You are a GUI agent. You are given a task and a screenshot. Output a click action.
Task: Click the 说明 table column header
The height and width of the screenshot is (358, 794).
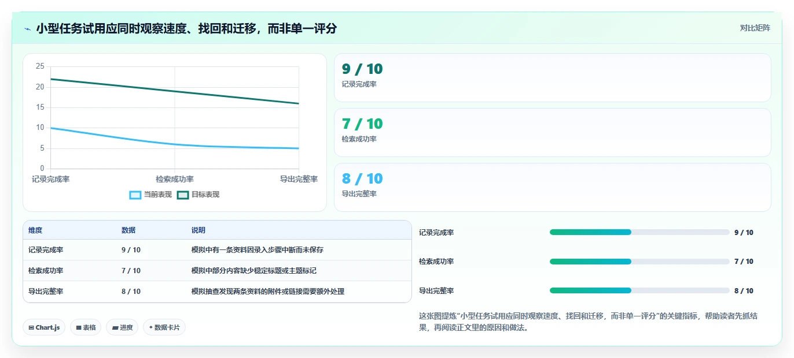(198, 230)
